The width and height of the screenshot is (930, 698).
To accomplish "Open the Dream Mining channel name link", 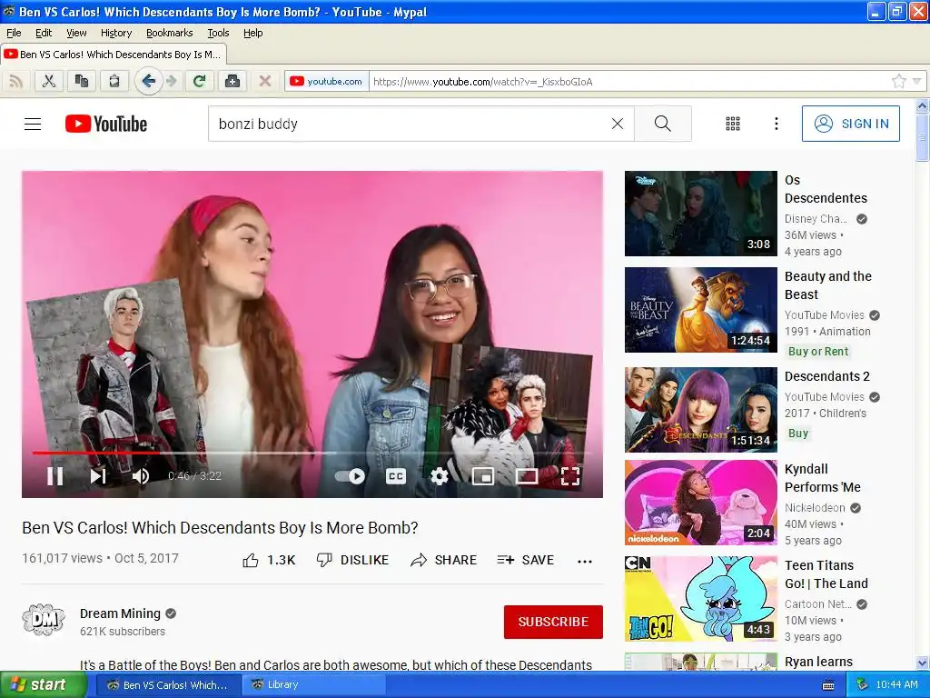I will [121, 613].
